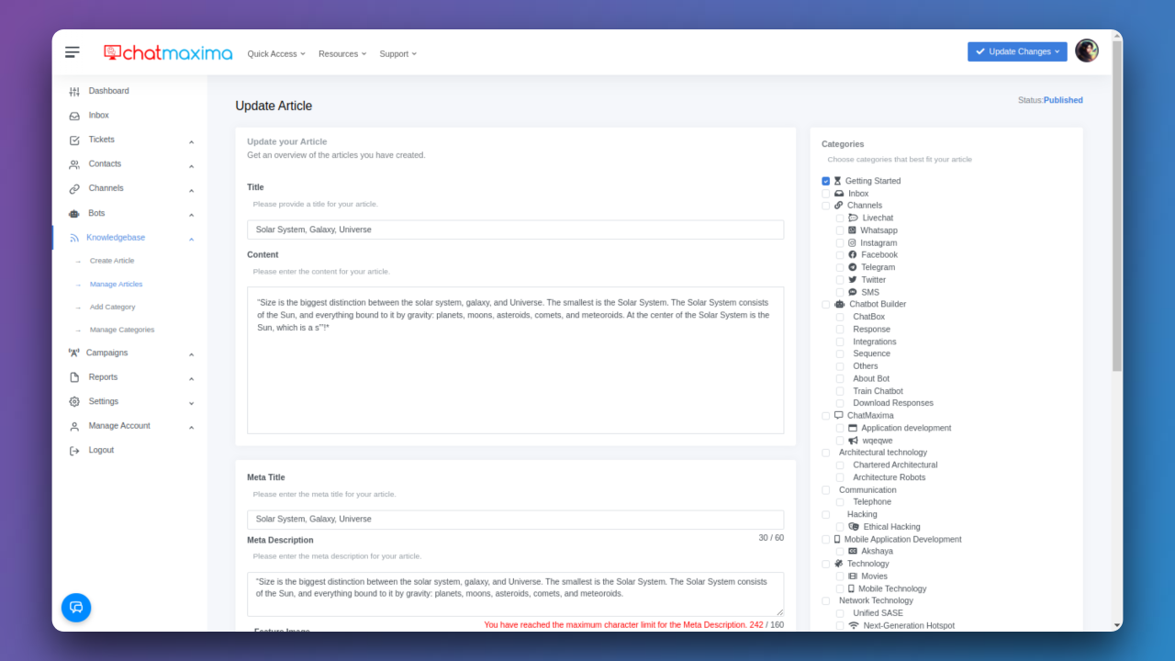Click the Campaigns broadcast icon
1175x661 pixels.
click(73, 353)
